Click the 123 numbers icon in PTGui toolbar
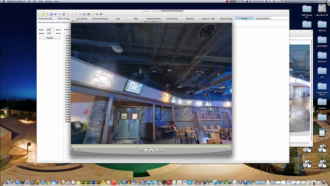This screenshot has width=330, height=186. [x=97, y=14]
